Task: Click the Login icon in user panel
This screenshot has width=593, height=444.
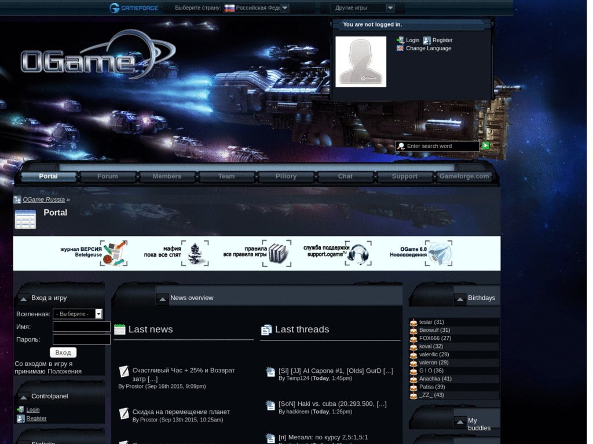Action: (x=400, y=40)
